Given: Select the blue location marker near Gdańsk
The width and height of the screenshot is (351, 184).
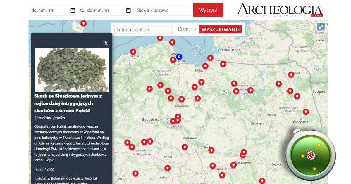Looking at the screenshot, I should (x=179, y=56).
